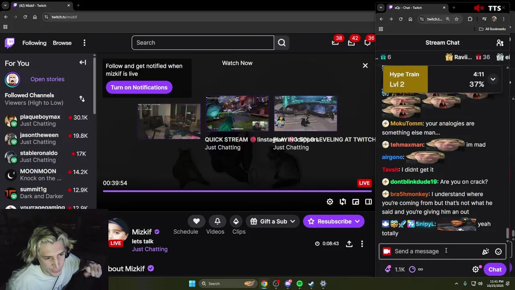Open the Videos tab
The height and width of the screenshot is (290, 515).
coord(215,232)
